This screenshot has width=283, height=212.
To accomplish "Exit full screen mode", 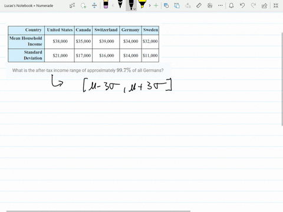I will (x=276, y=5).
